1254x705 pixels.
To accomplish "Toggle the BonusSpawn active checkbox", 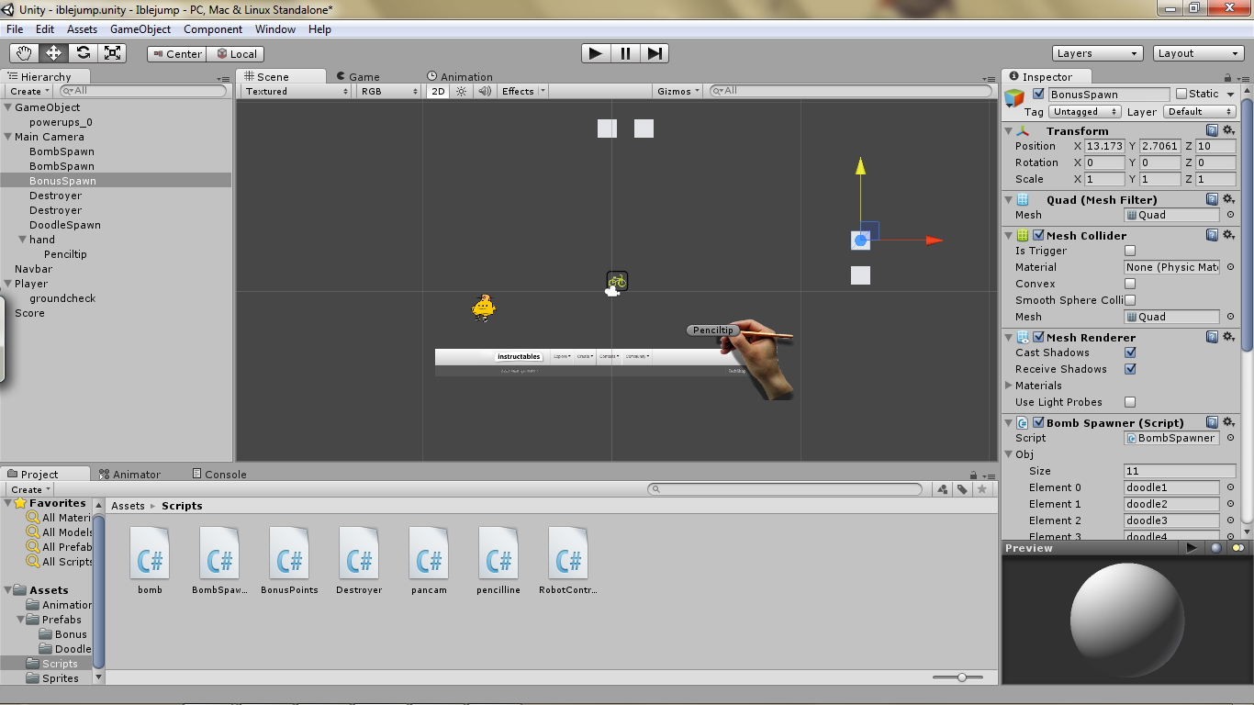I will click(x=1038, y=94).
